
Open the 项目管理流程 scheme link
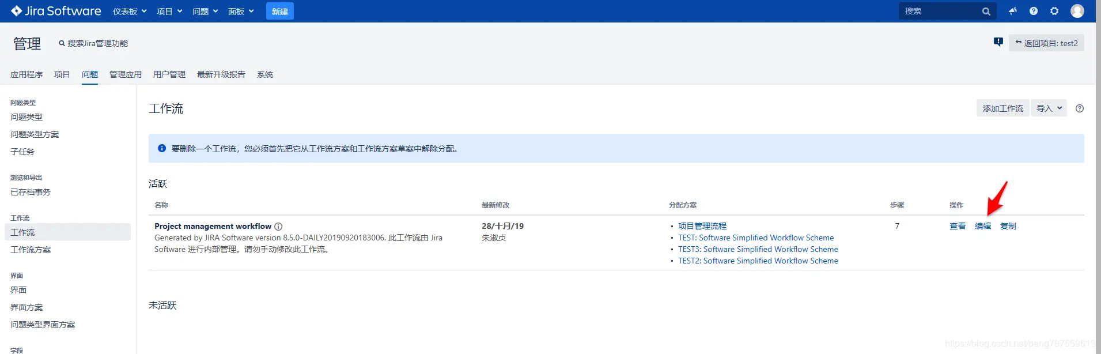pos(702,226)
